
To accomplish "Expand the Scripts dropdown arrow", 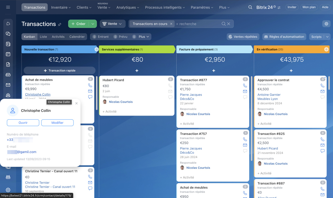I will click(x=327, y=37).
